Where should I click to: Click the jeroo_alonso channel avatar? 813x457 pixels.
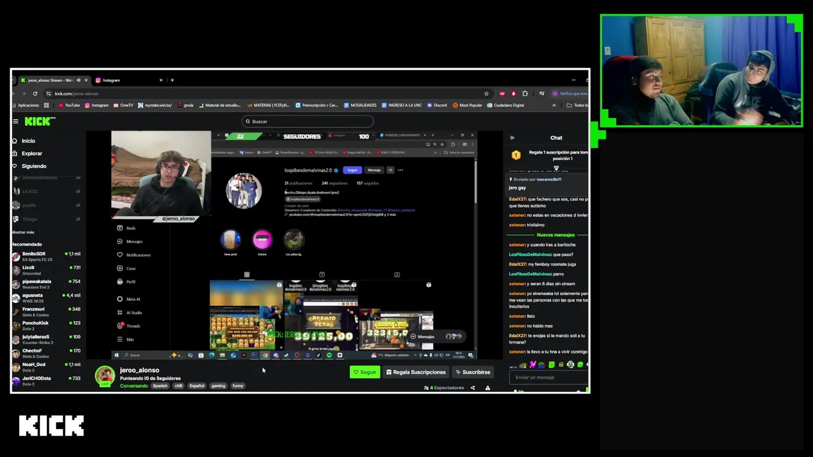[x=105, y=375]
